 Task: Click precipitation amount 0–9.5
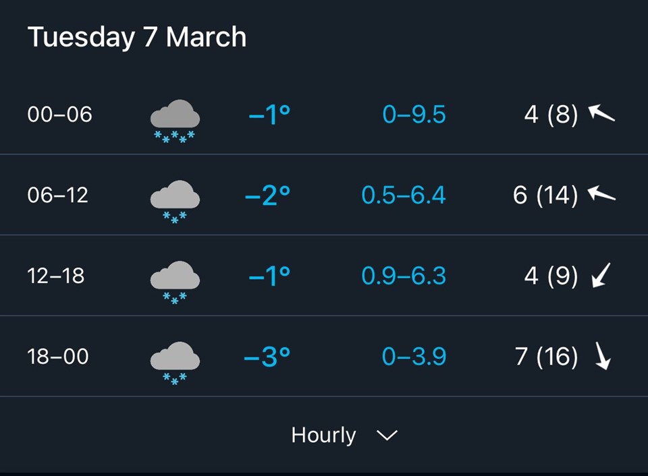tap(414, 115)
